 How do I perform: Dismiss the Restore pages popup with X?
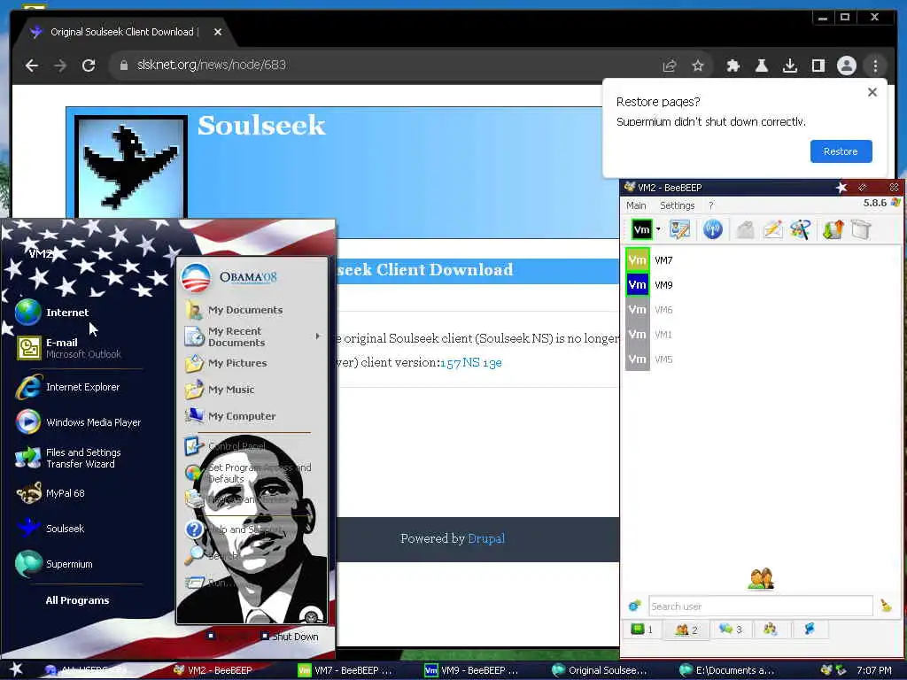click(872, 92)
